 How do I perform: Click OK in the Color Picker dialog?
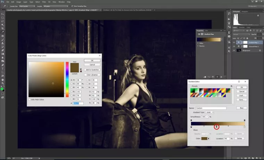pos(92,61)
